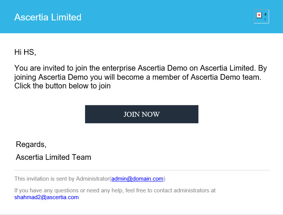Click the "Regards," sign-off text
Image resolution: width=283 pixels, height=215 pixels.
point(31,144)
